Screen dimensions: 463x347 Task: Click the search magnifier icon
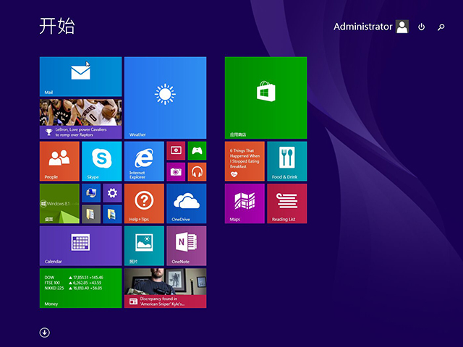click(441, 27)
